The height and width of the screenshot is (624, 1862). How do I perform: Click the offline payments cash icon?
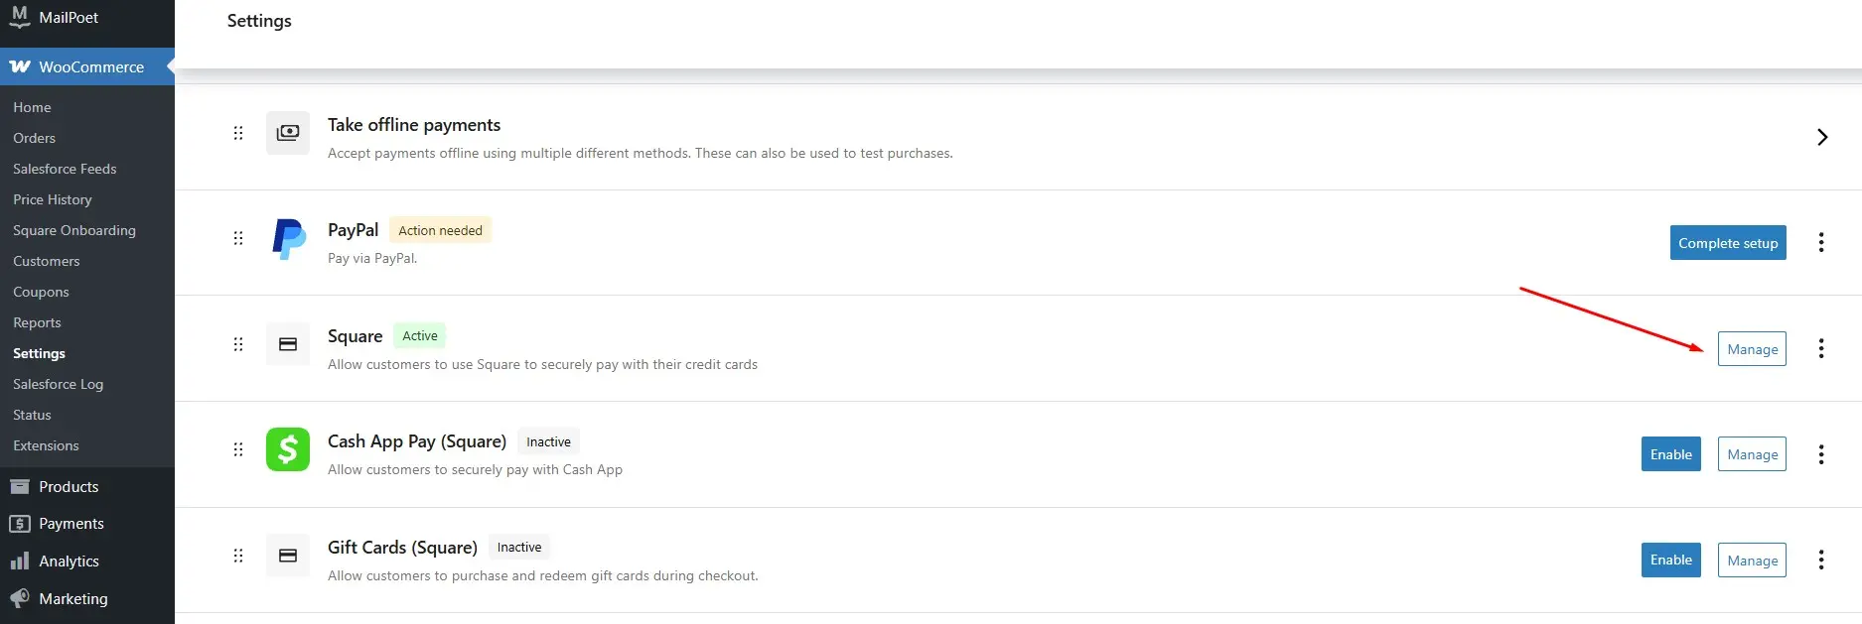click(x=288, y=133)
